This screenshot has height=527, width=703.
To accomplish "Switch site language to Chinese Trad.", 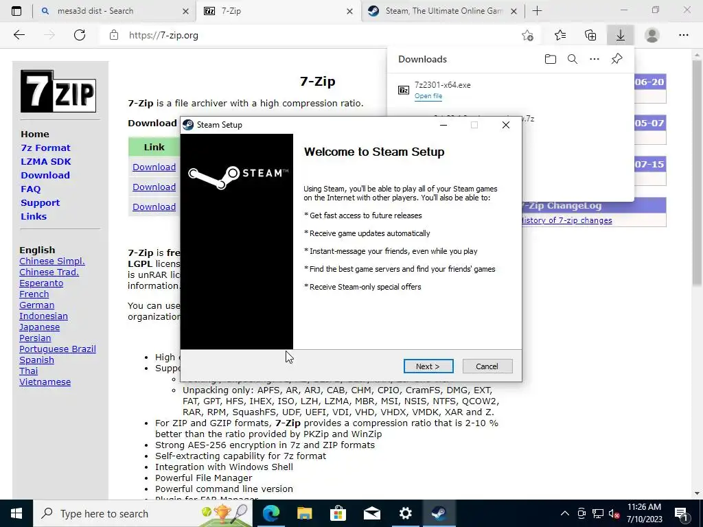I will click(49, 272).
